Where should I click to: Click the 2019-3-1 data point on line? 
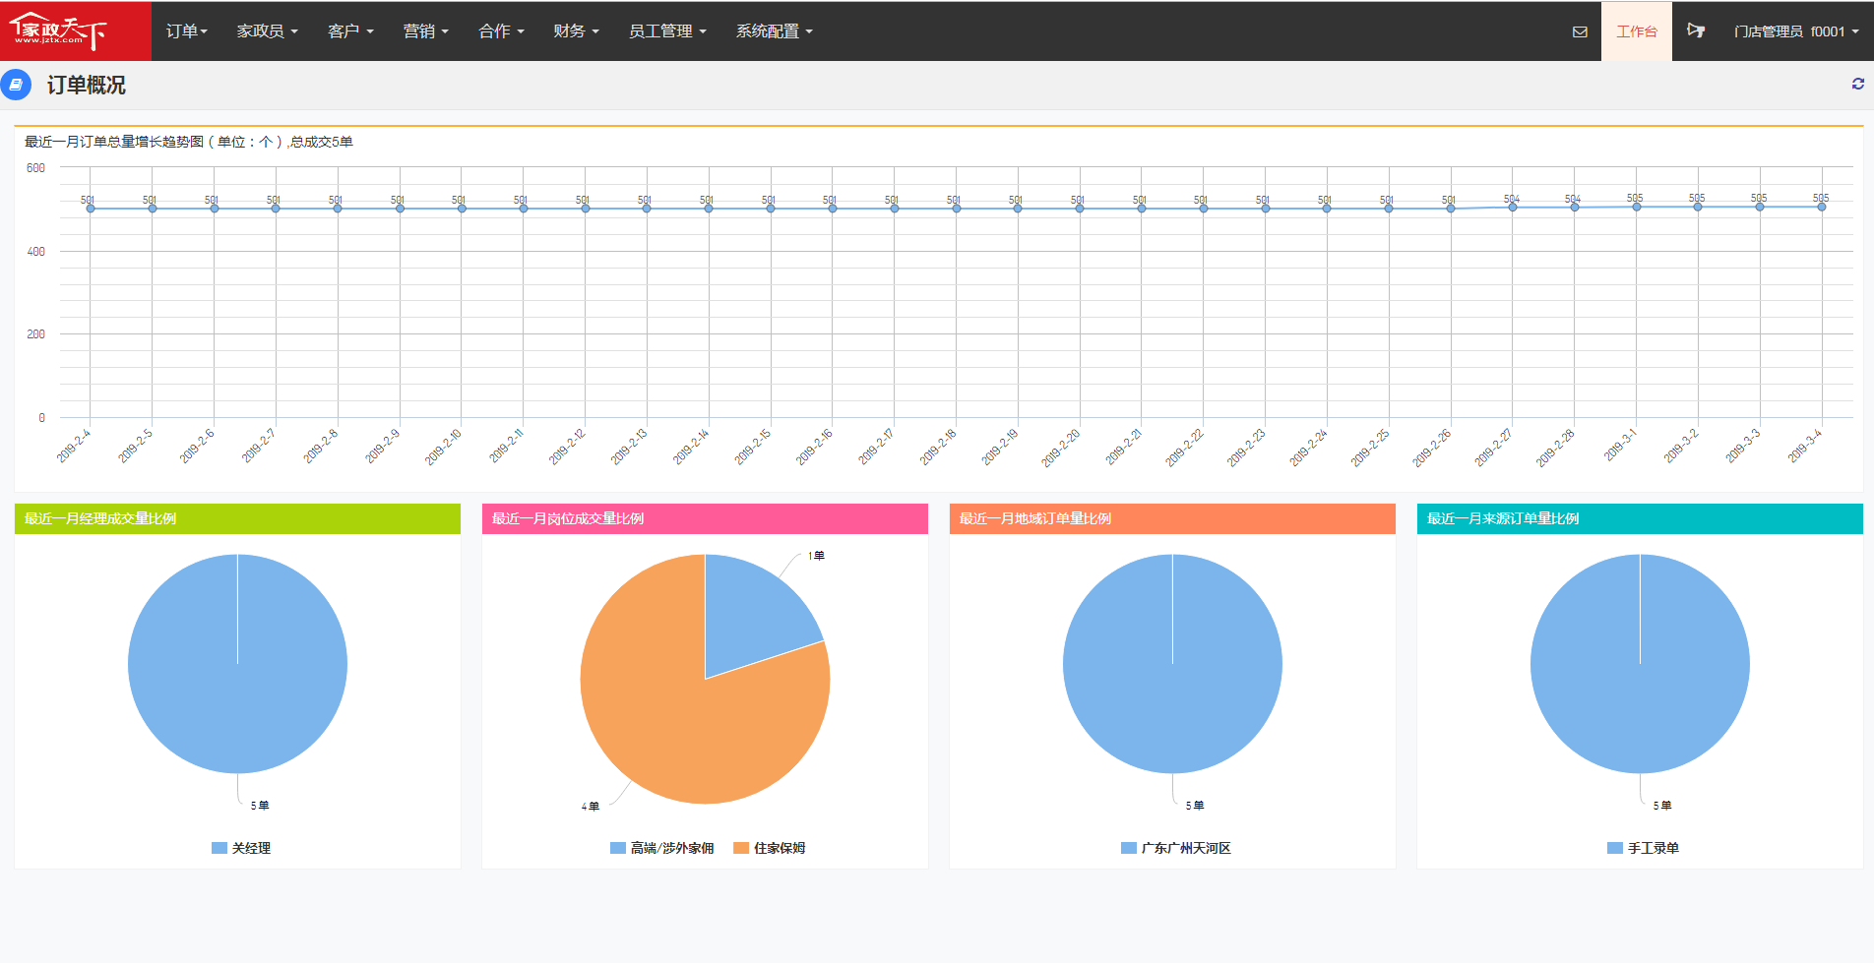click(1636, 207)
